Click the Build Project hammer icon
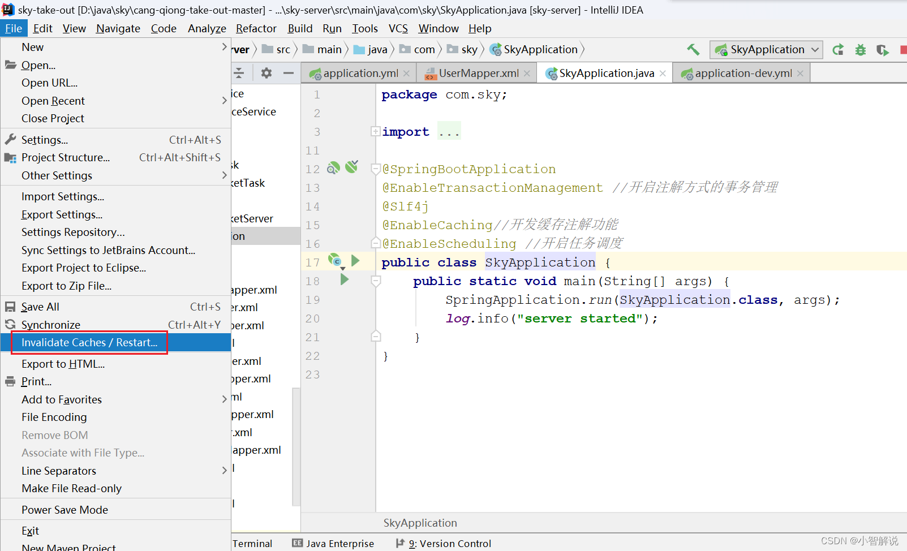Viewport: 907px width, 551px height. tap(693, 50)
